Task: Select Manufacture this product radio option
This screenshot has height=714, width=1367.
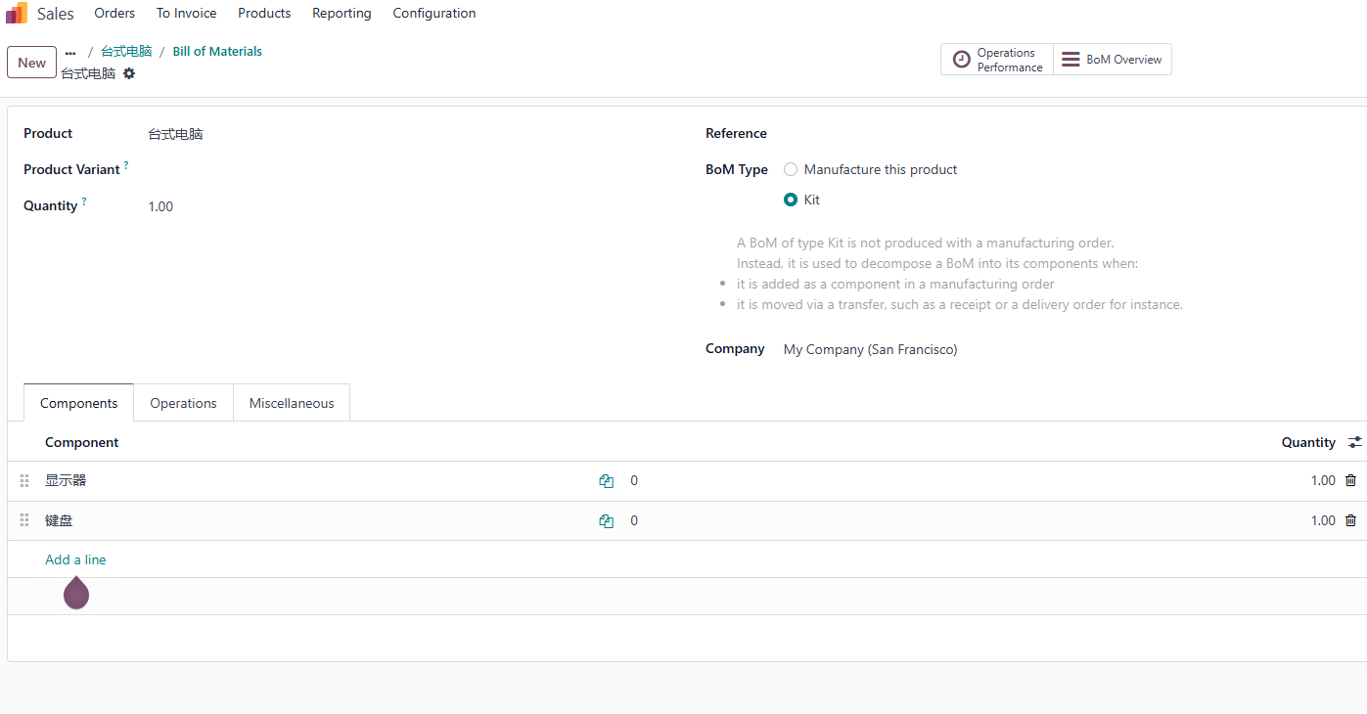Action: pyautogui.click(x=791, y=169)
